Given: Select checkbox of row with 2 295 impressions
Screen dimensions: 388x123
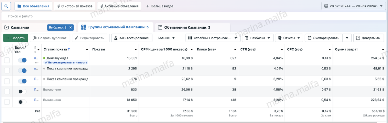Looking at the screenshot, I should (7, 71).
